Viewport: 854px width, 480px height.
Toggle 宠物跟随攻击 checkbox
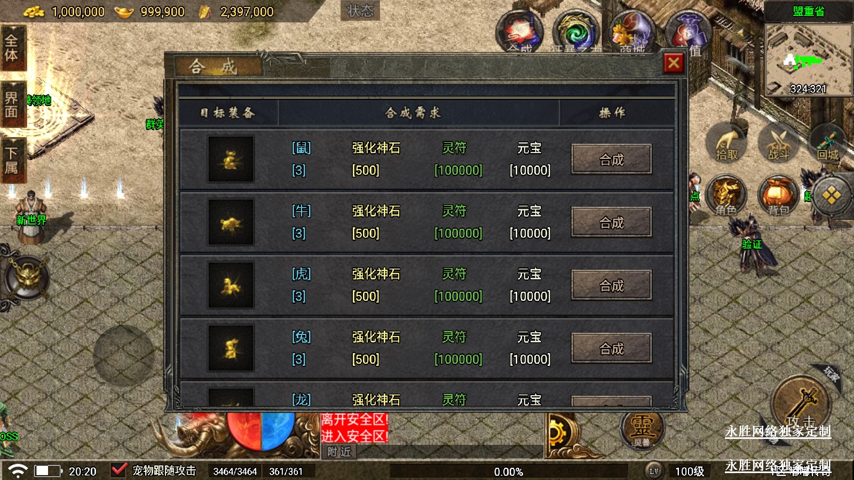pos(118,470)
